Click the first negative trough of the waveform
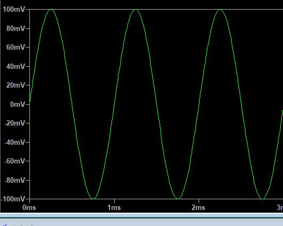This screenshot has height=226, width=283. tap(93, 199)
